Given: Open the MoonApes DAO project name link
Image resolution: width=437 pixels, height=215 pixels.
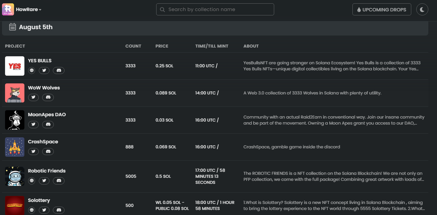Looking at the screenshot, I should [47, 114].
